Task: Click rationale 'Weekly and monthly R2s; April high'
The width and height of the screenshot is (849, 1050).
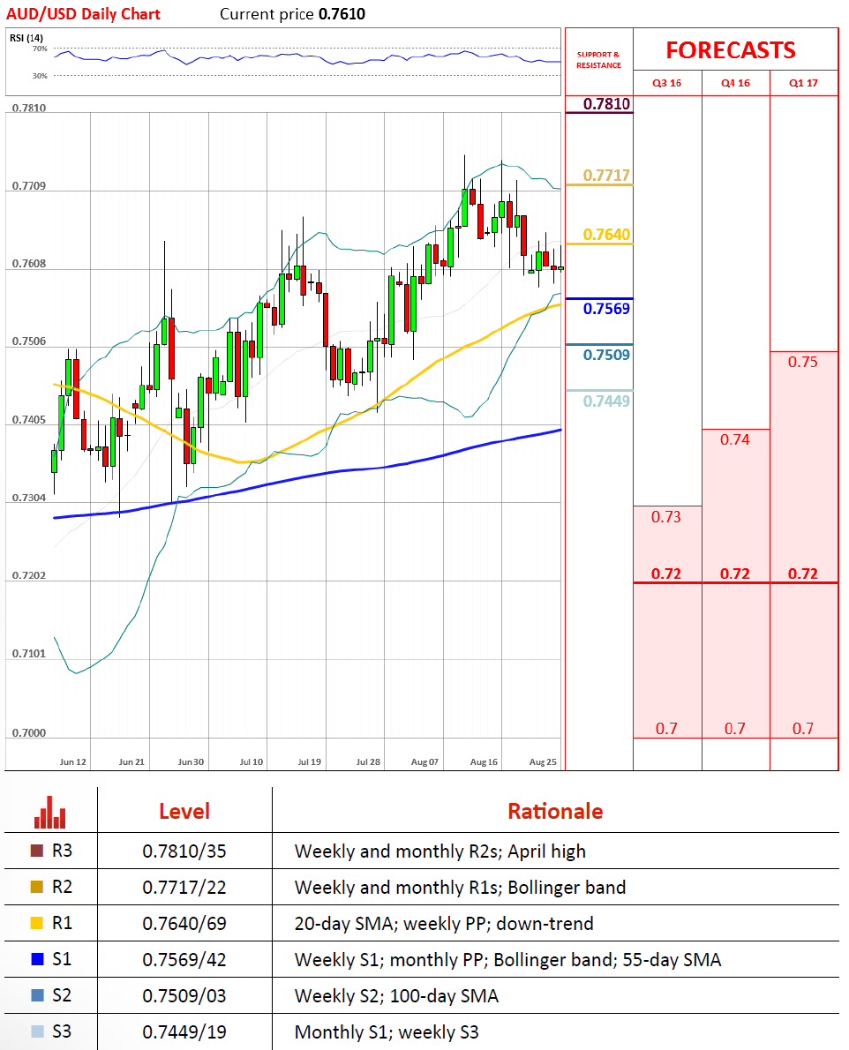Action: click(x=440, y=851)
